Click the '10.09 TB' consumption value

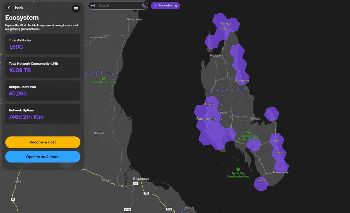[x=20, y=70]
